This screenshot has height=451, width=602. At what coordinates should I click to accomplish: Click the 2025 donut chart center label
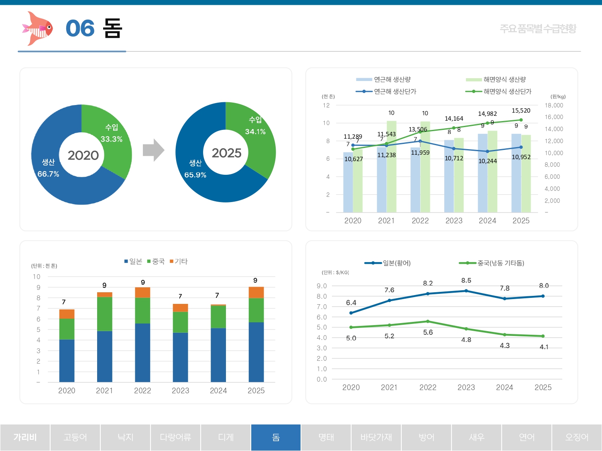226,153
